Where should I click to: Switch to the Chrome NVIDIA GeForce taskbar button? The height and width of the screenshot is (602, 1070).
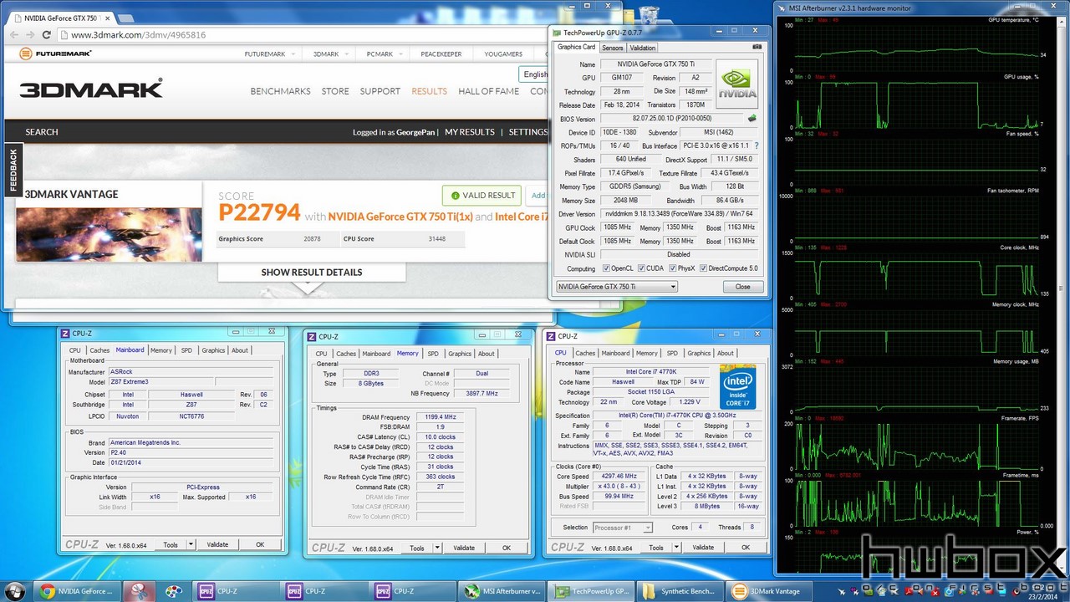[78, 591]
